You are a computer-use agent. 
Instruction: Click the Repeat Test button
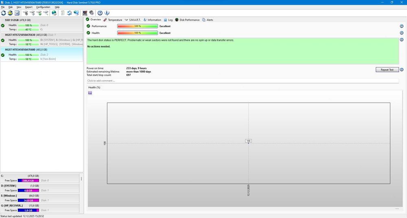point(387,70)
